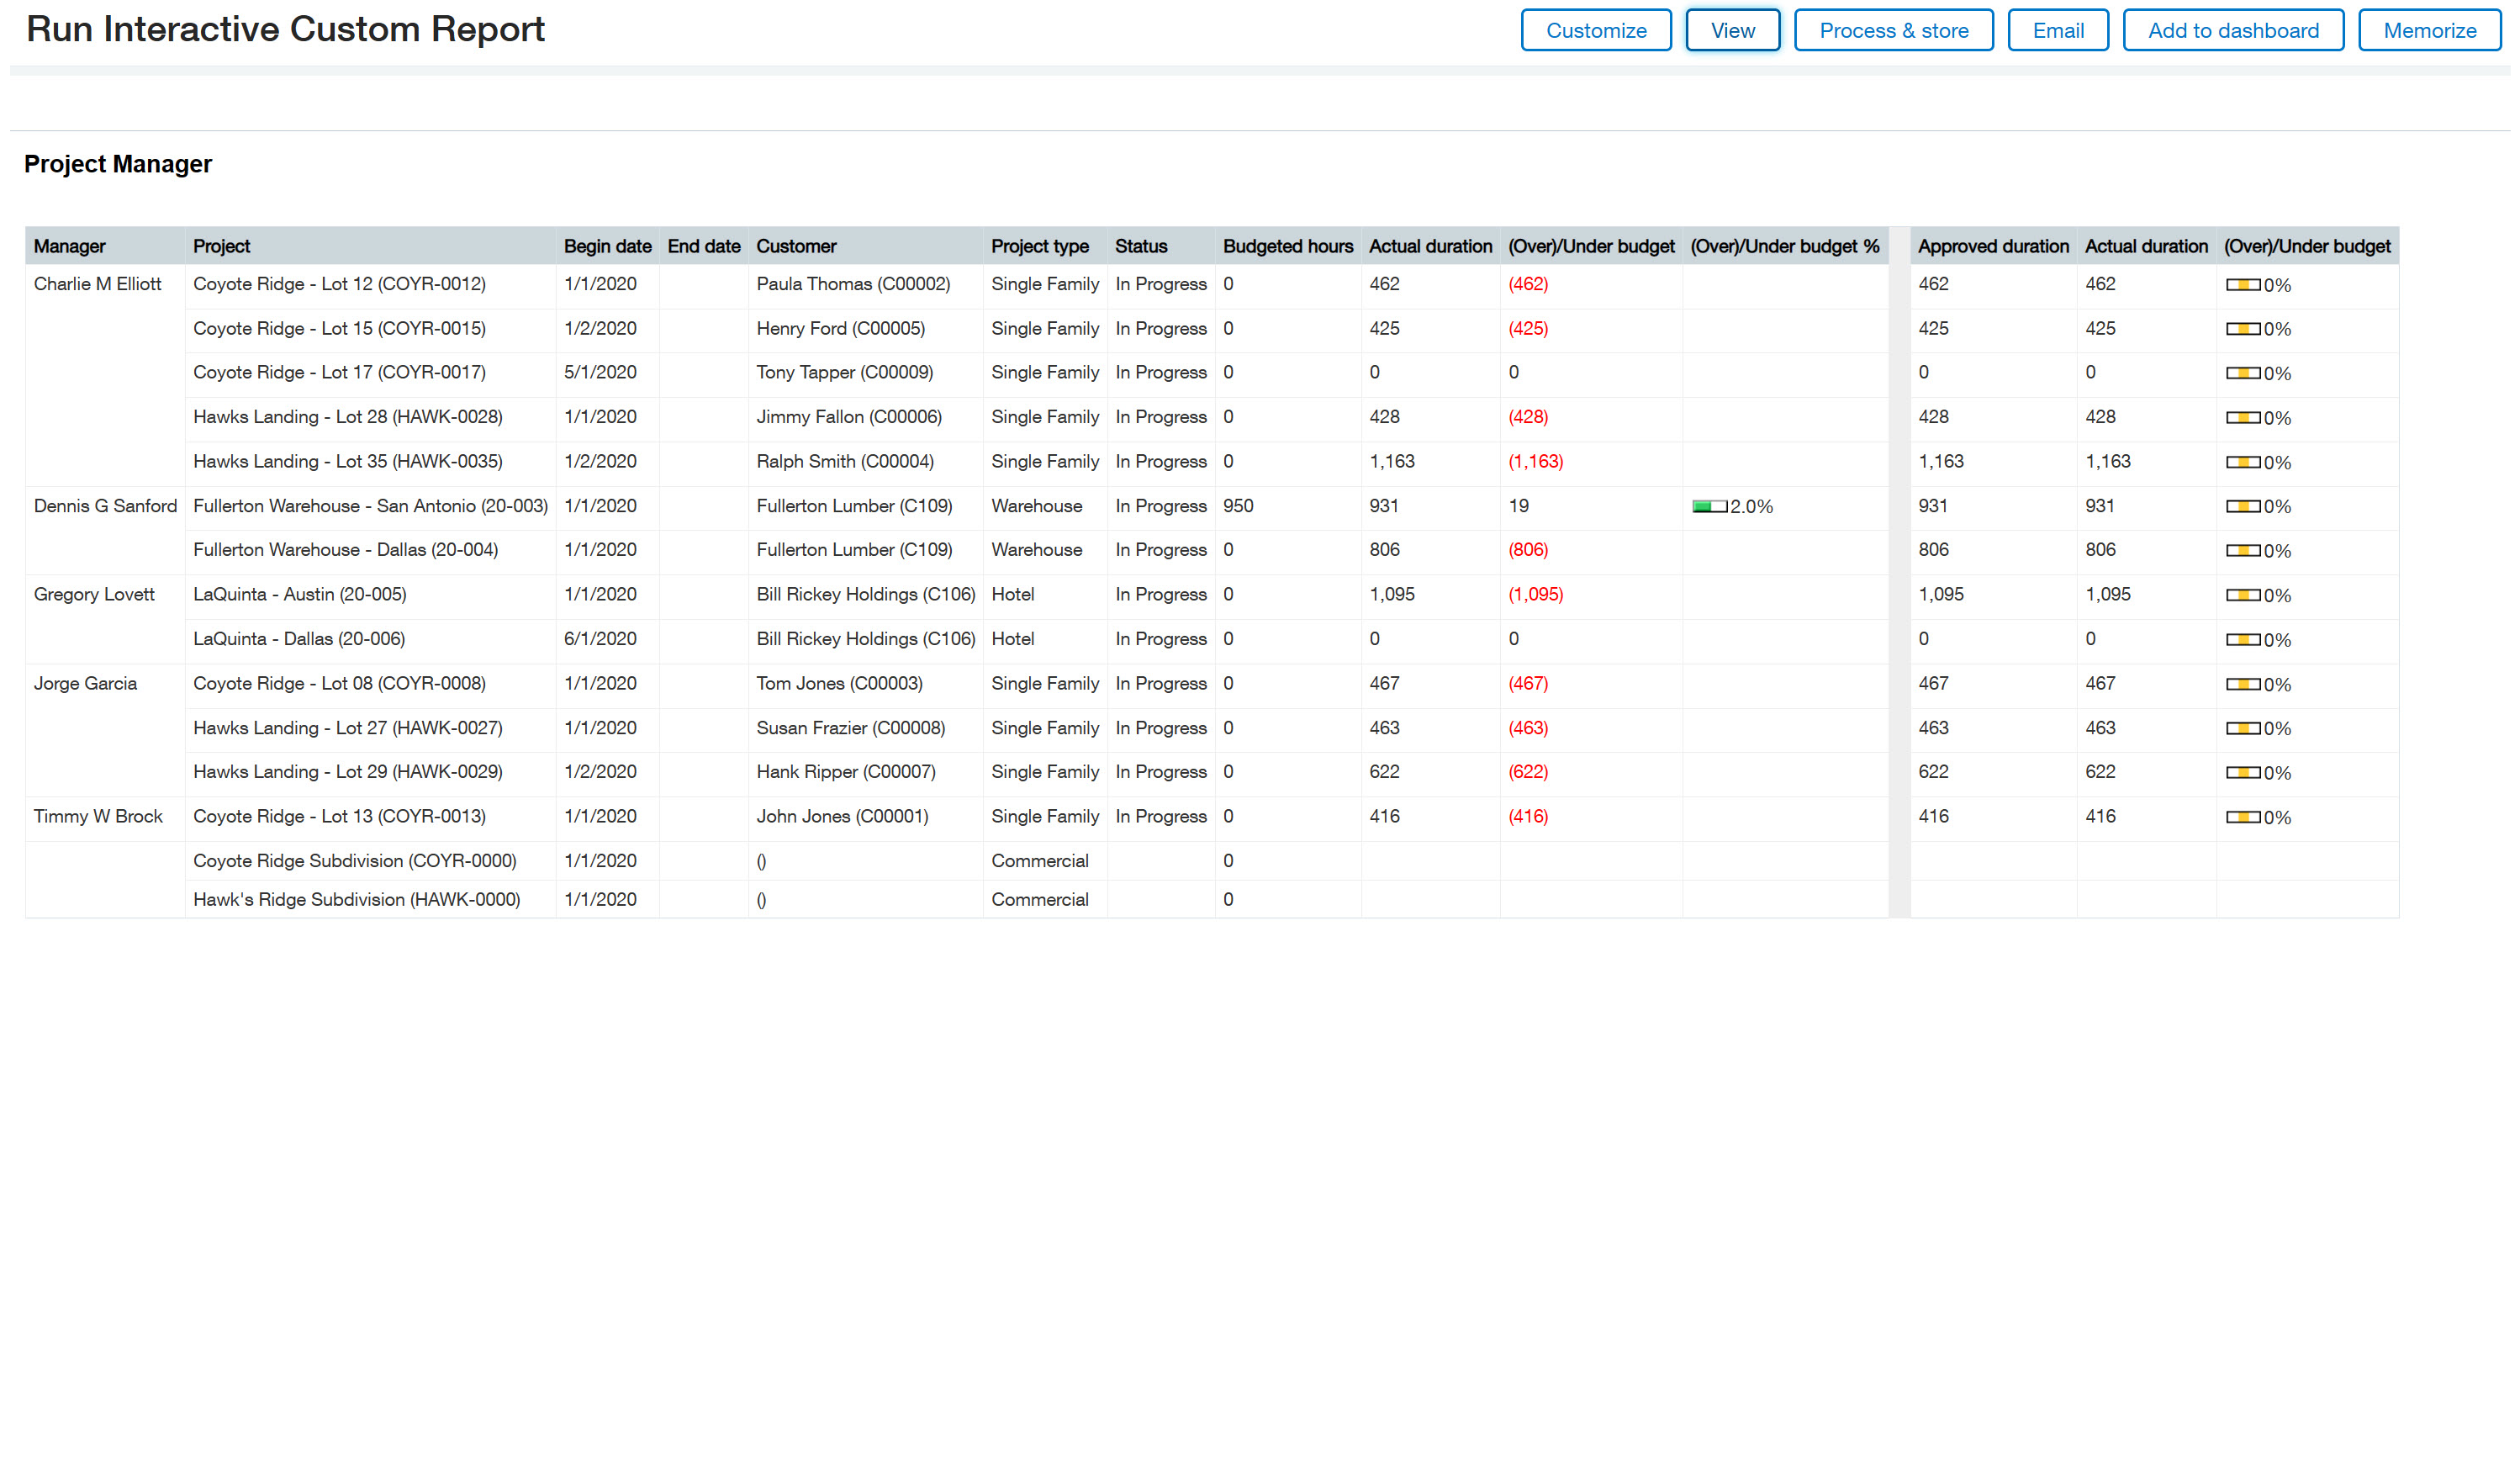
Task: Click the Approved duration column header
Action: pyautogui.click(x=1992, y=246)
